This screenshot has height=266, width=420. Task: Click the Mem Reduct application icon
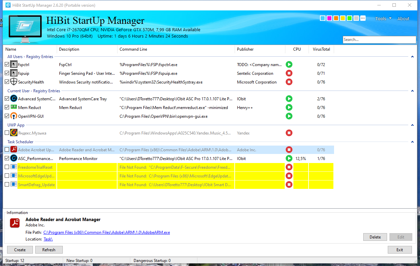click(13, 107)
